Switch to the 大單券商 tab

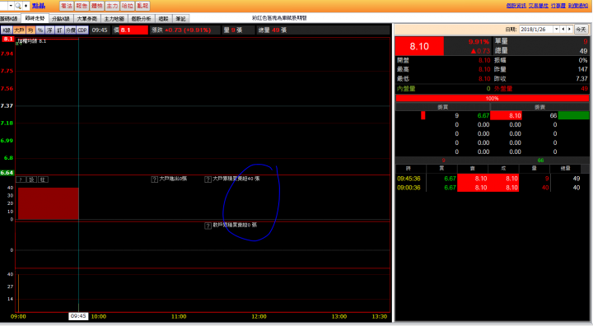(x=87, y=19)
